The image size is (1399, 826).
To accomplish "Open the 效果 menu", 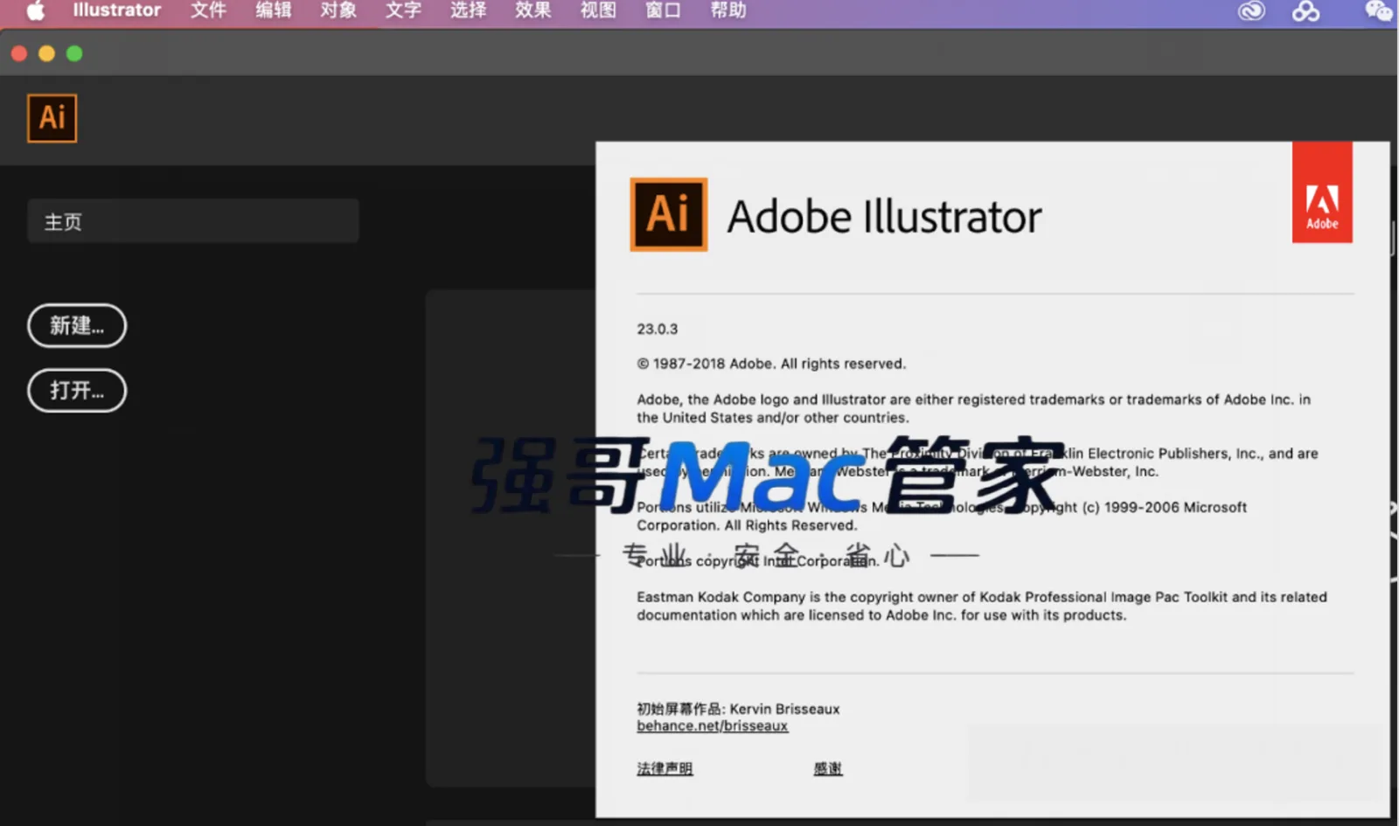I will 533,10.
